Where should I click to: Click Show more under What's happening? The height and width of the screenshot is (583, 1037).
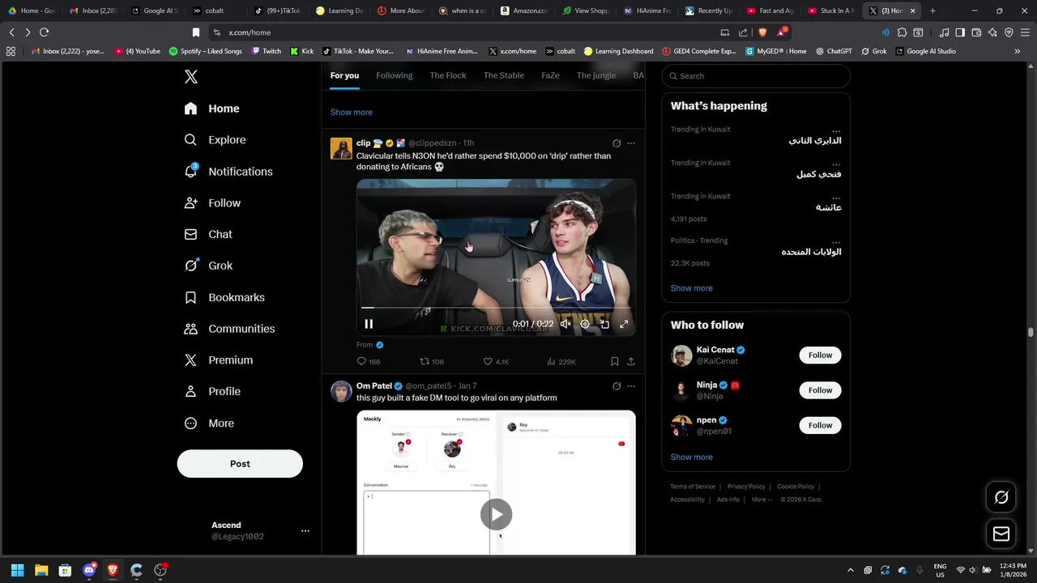coord(692,288)
